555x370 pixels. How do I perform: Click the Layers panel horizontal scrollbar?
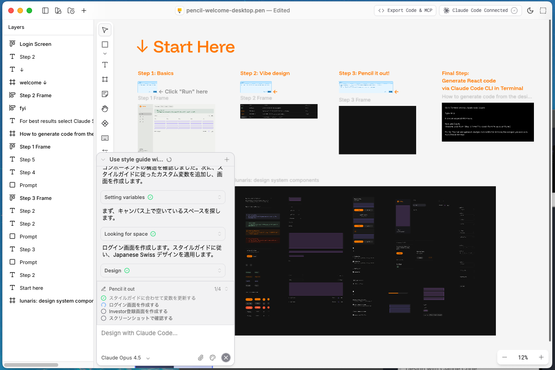point(31,365)
